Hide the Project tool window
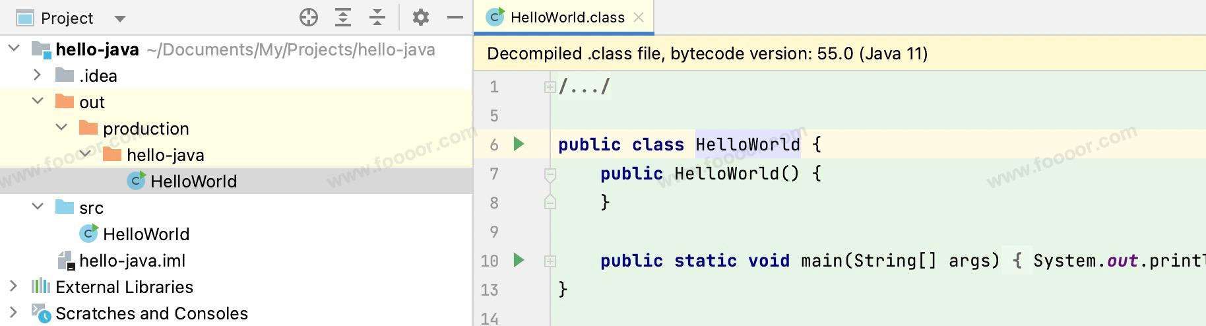This screenshot has width=1206, height=326. coord(455,18)
